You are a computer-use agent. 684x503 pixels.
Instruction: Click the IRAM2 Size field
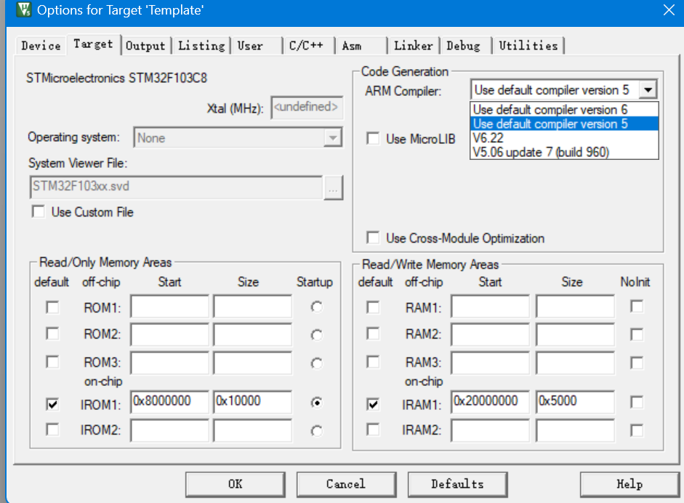point(576,430)
